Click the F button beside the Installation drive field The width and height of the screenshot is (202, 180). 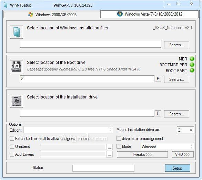pyautogui.click(x=158, y=113)
